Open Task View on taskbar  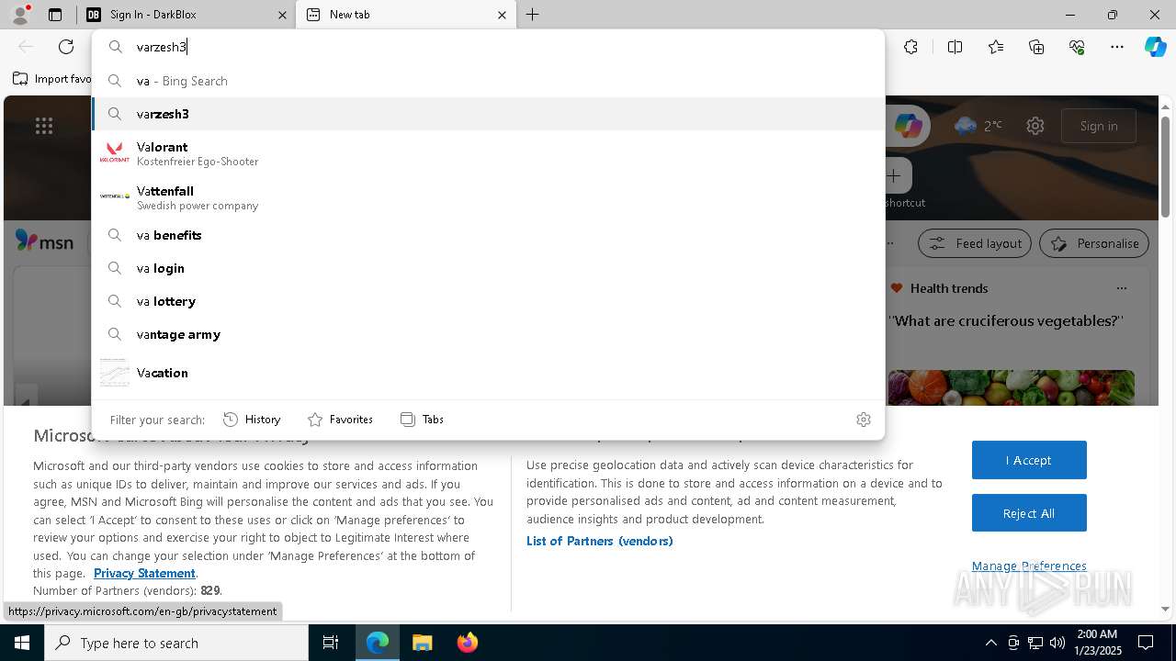point(331,643)
